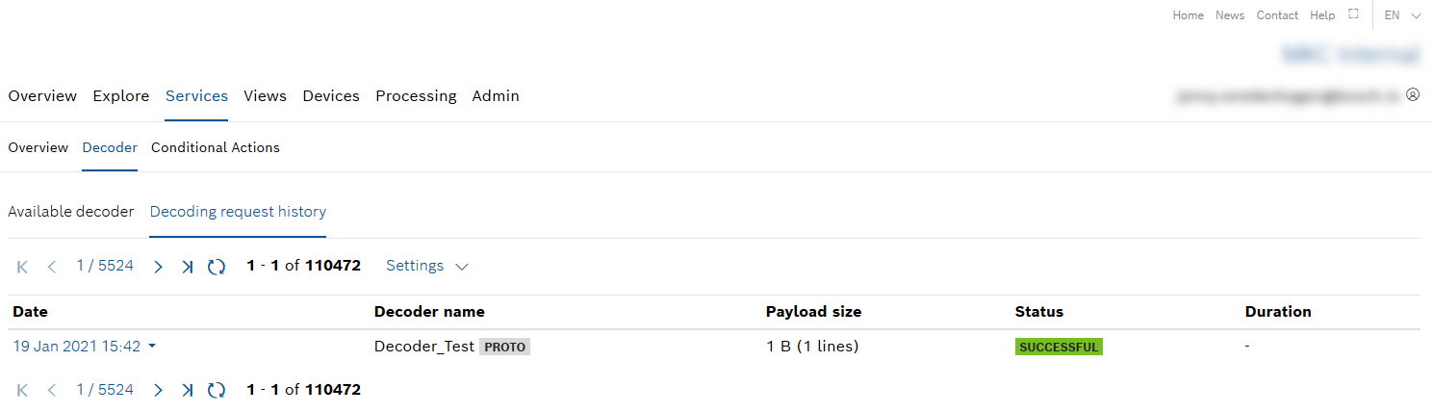Click the Date column header

click(x=30, y=312)
